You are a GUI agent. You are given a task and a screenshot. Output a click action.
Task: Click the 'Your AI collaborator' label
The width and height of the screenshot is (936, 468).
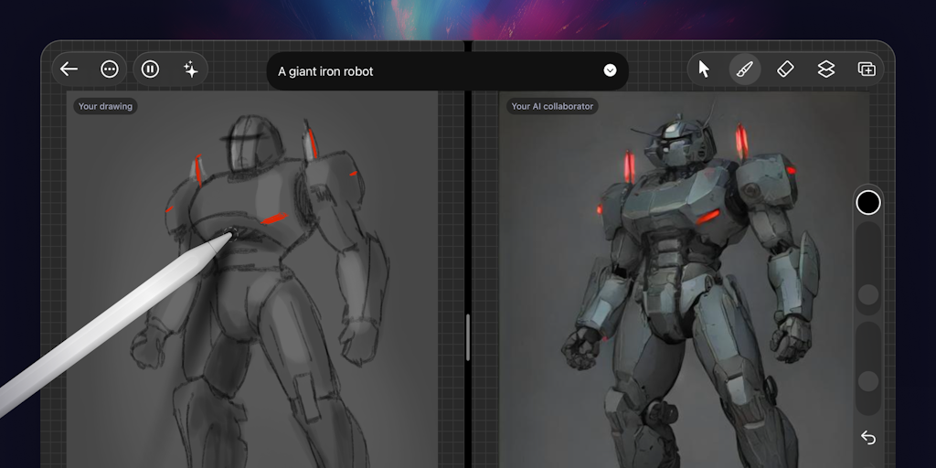pos(552,106)
